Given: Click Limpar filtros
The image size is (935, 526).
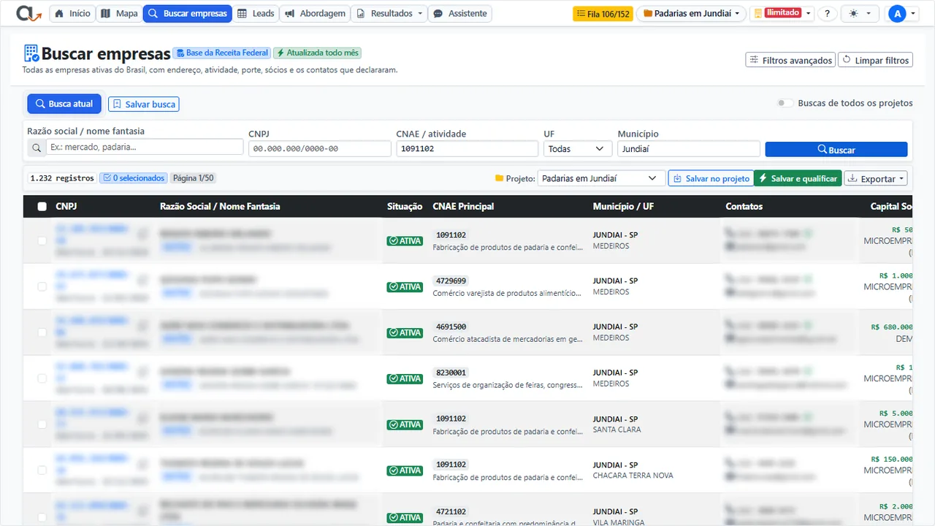Looking at the screenshot, I should click(875, 60).
